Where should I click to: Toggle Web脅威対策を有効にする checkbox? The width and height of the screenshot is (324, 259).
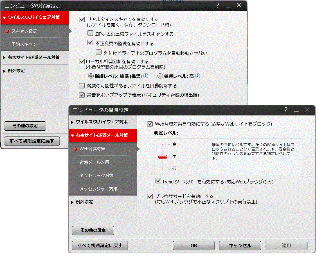(150, 124)
